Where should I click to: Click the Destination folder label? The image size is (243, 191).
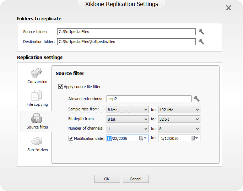(39, 42)
